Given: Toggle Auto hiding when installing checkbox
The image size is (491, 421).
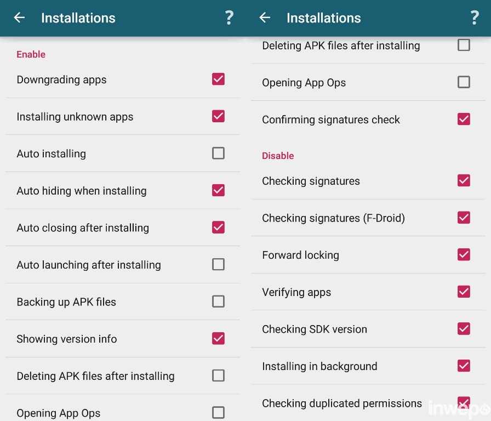Looking at the screenshot, I should [218, 190].
